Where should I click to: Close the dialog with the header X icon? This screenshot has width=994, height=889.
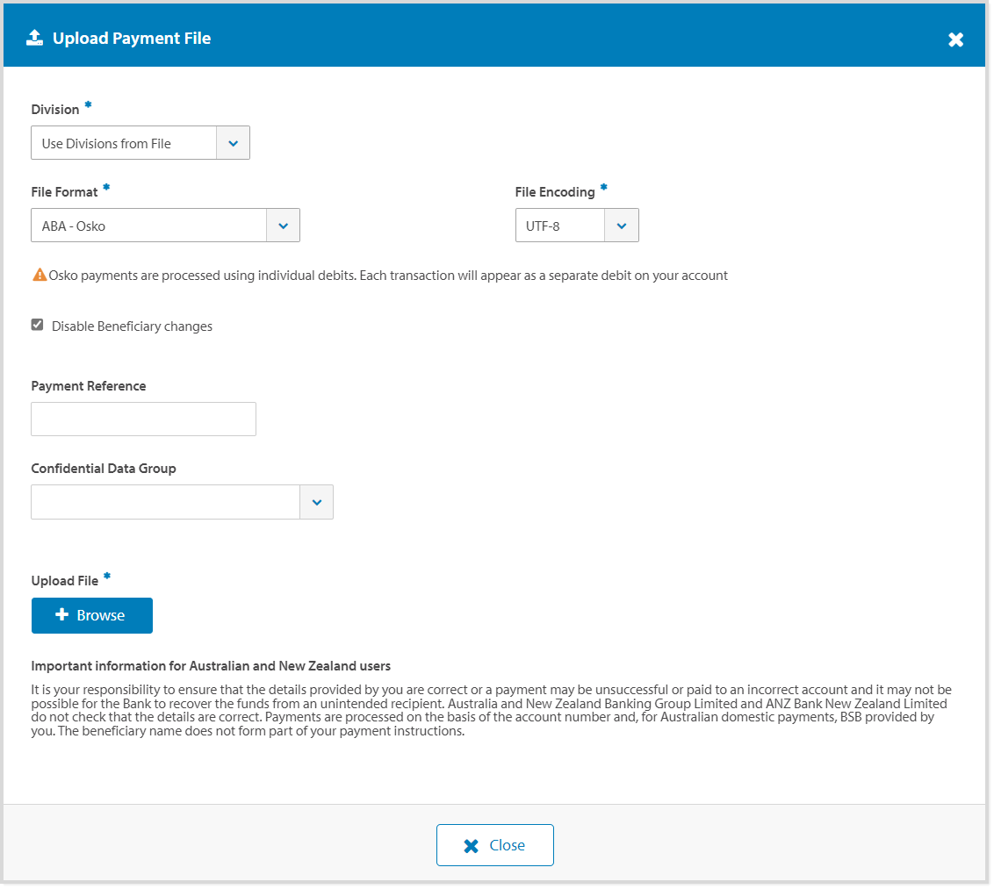tap(955, 39)
